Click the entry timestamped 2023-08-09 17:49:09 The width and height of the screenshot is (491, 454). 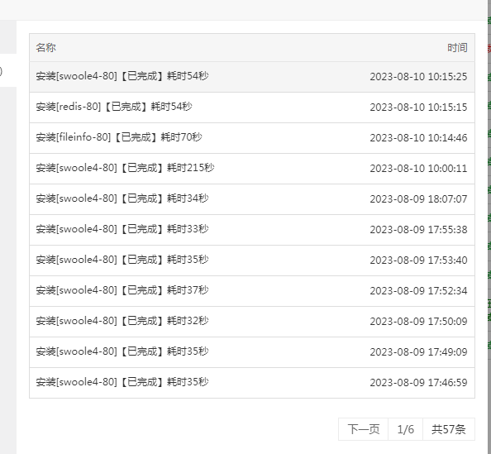pos(252,352)
